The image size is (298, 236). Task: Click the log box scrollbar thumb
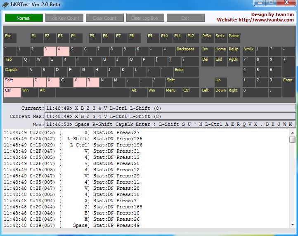pos(293,139)
